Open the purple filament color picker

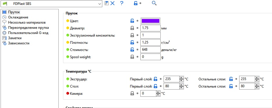click(x=151, y=21)
